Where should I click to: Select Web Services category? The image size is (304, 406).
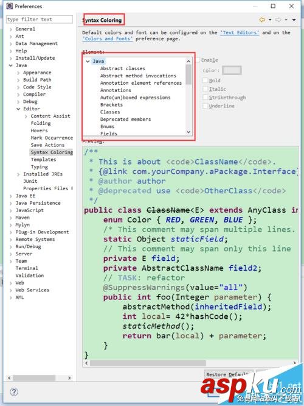pos(32,290)
